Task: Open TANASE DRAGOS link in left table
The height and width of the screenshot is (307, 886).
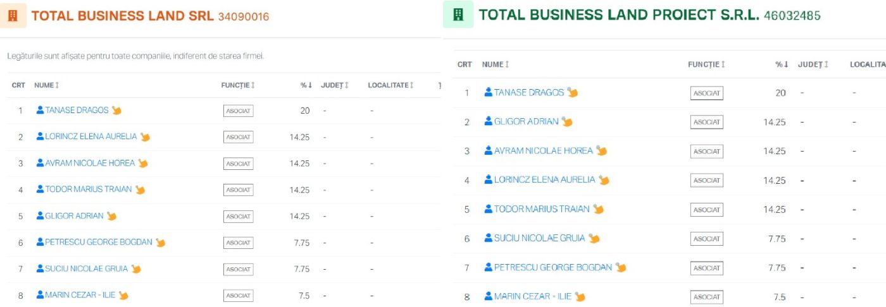Action: coord(77,110)
